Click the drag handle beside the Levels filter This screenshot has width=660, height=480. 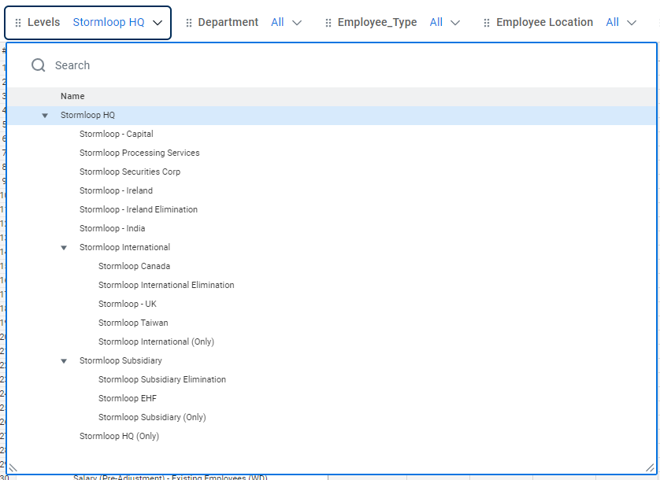tap(17, 22)
